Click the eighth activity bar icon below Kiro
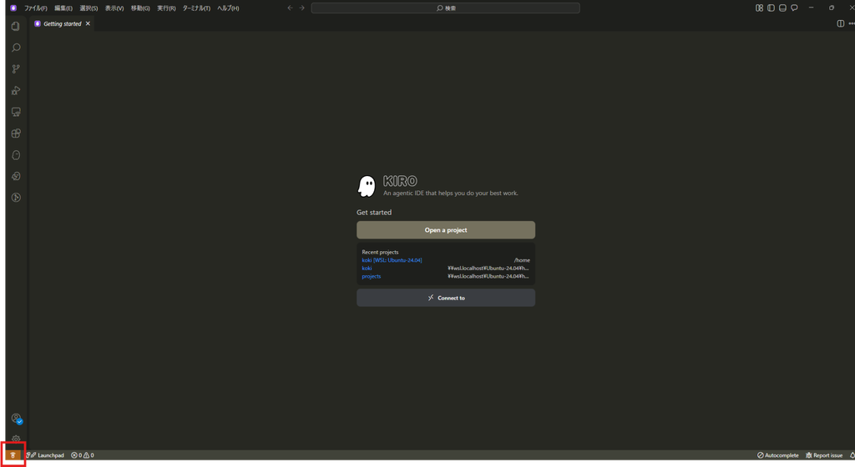Viewport: 855px width, 467px height. point(16,176)
